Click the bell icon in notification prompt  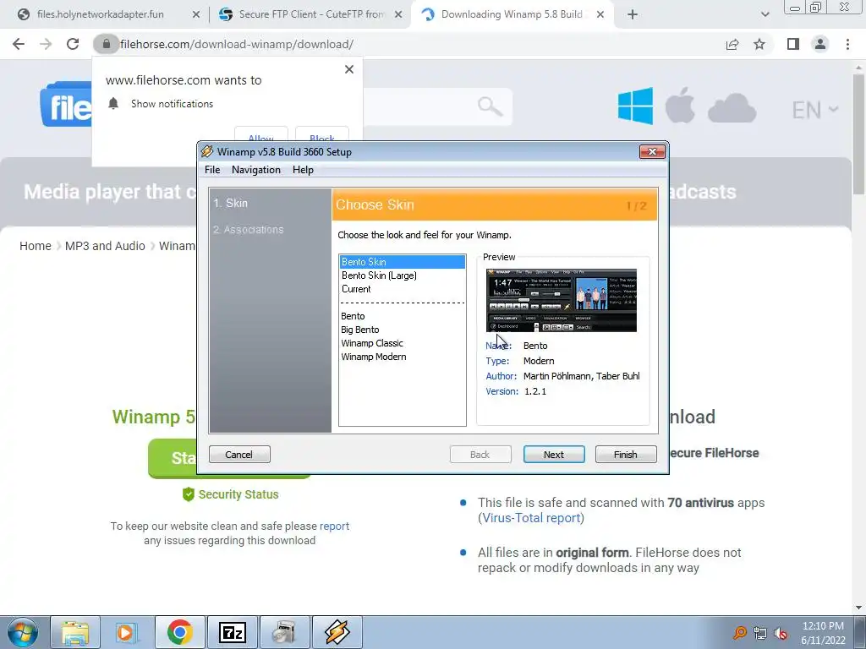point(113,103)
